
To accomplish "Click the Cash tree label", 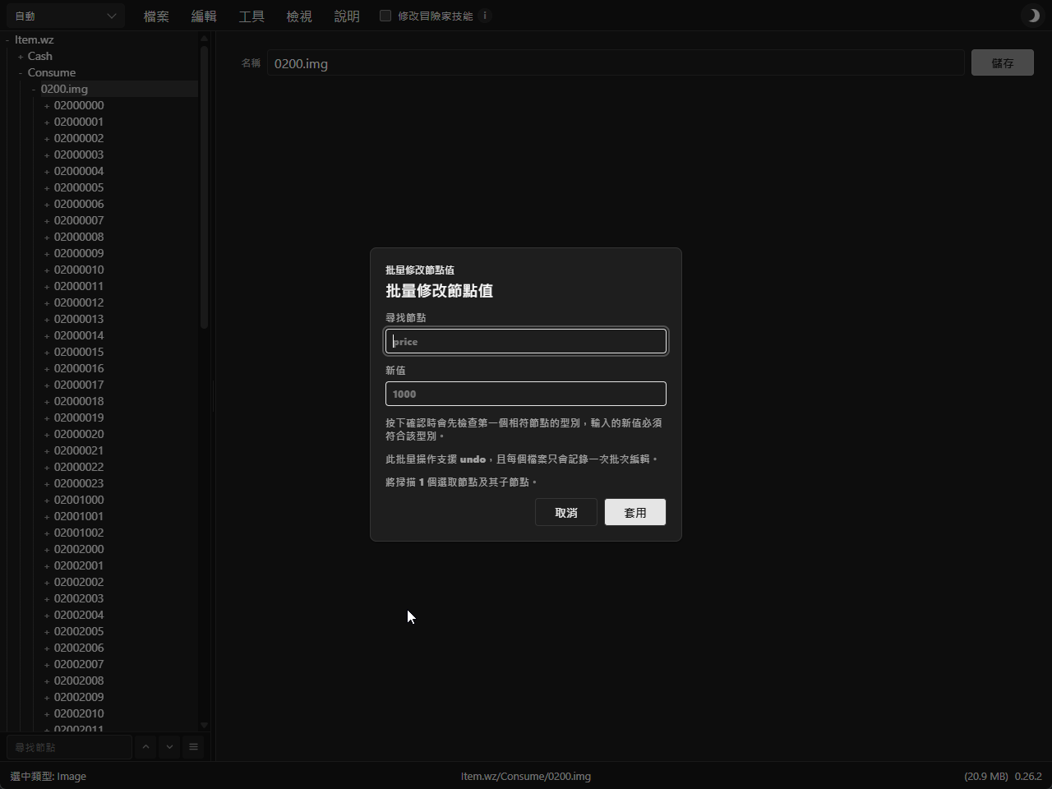I will 40,56.
